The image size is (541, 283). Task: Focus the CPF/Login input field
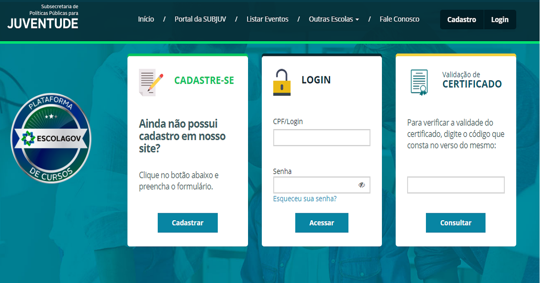[321, 137]
